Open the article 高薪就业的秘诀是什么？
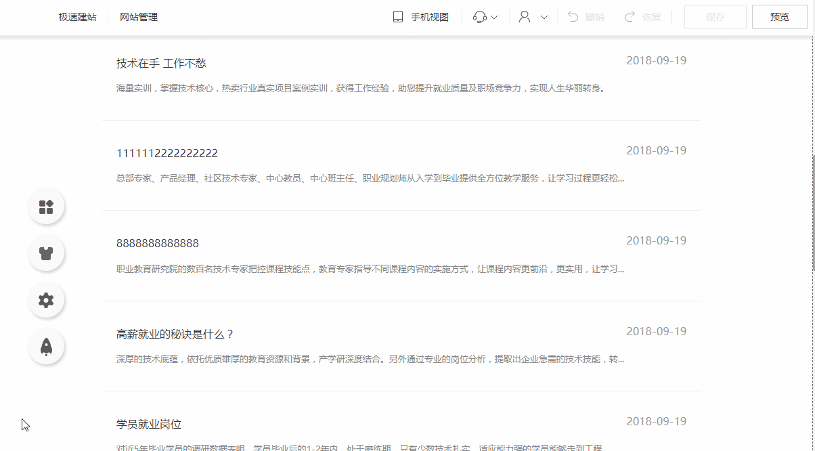The height and width of the screenshot is (451, 815). 175,334
